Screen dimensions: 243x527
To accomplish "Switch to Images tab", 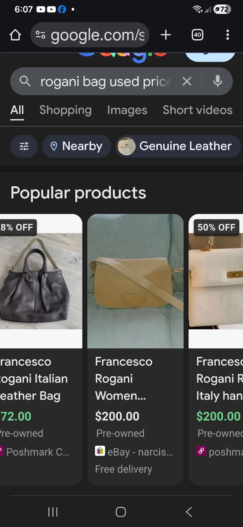I will 127,110.
